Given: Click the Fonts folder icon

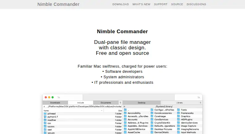Looking at the screenshot, I should pos(179,110).
